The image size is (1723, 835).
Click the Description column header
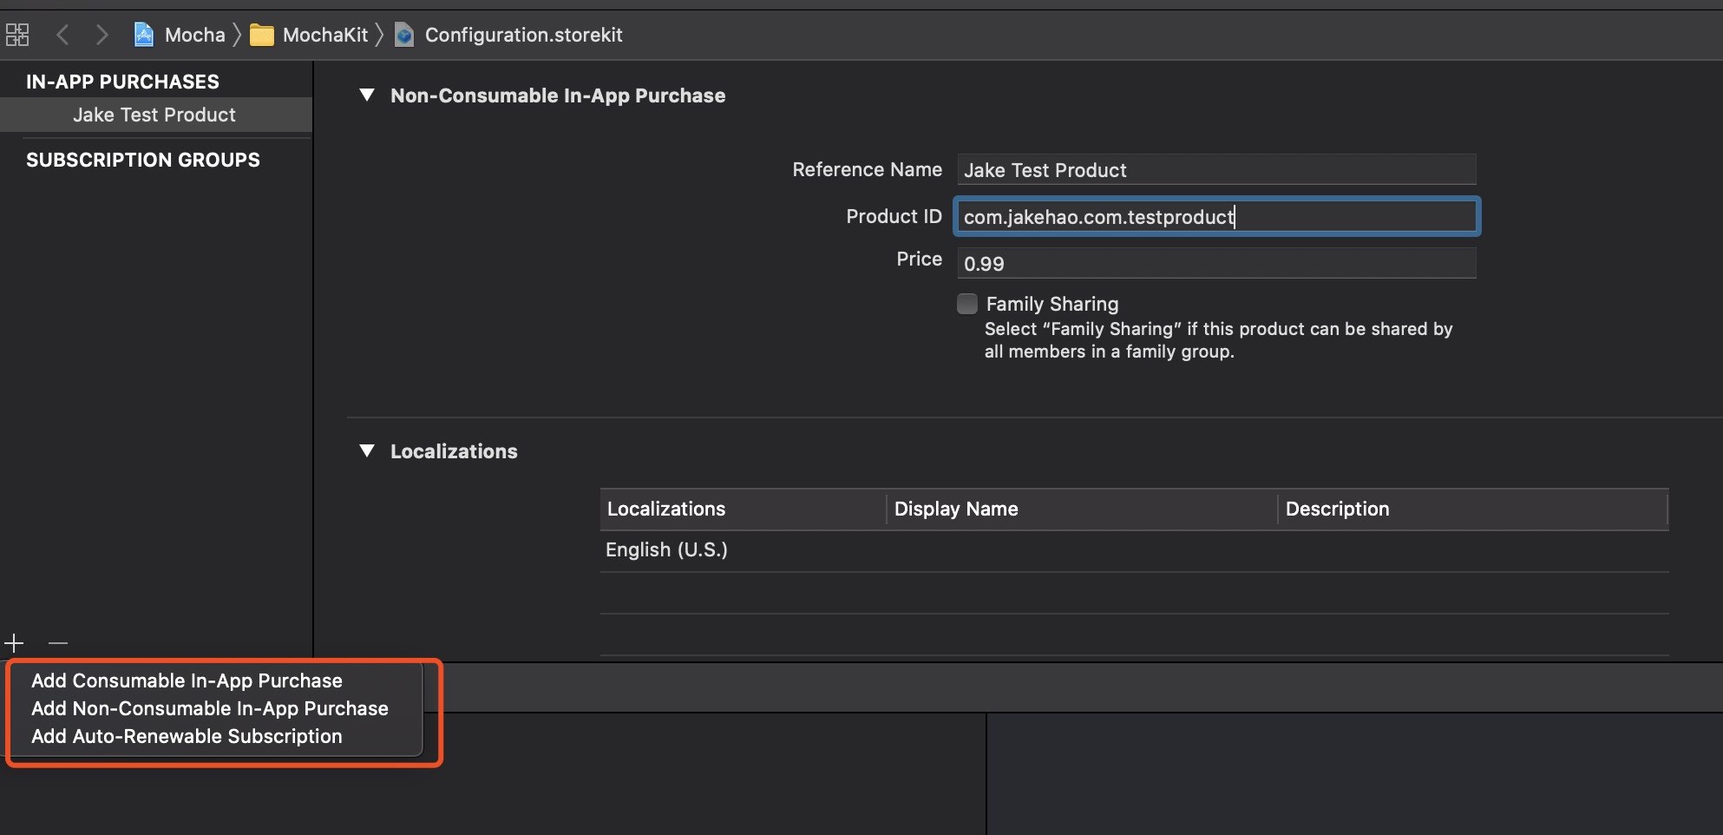[x=1337, y=510]
